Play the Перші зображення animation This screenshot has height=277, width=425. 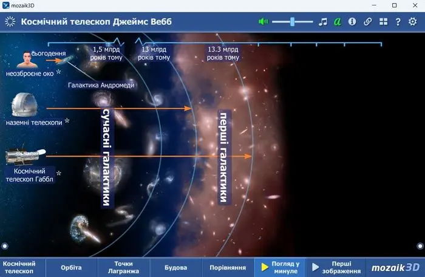click(x=336, y=267)
